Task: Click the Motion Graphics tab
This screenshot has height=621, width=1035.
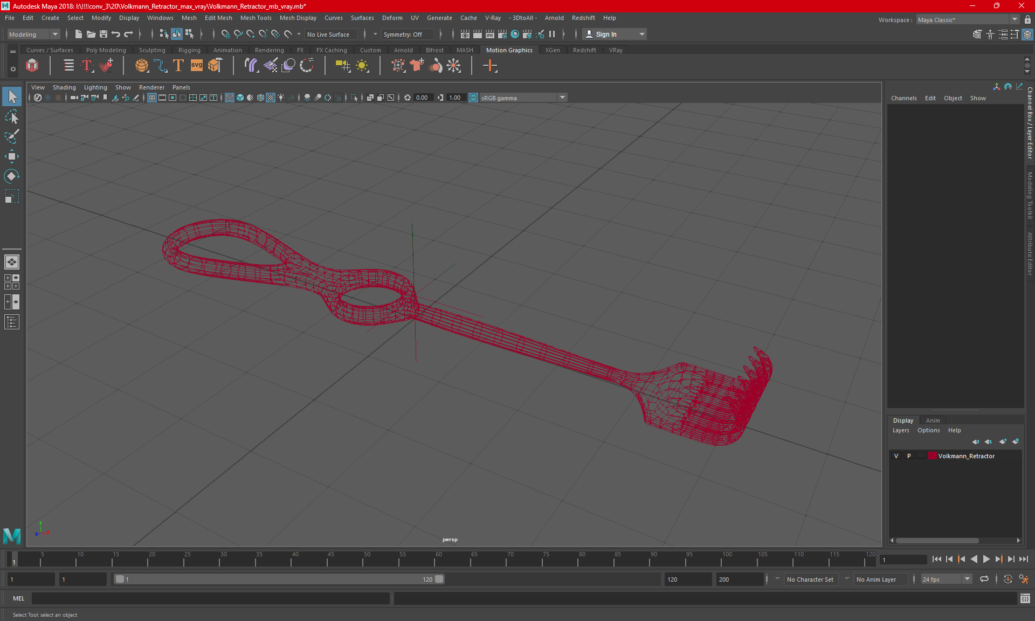Action: coord(509,50)
